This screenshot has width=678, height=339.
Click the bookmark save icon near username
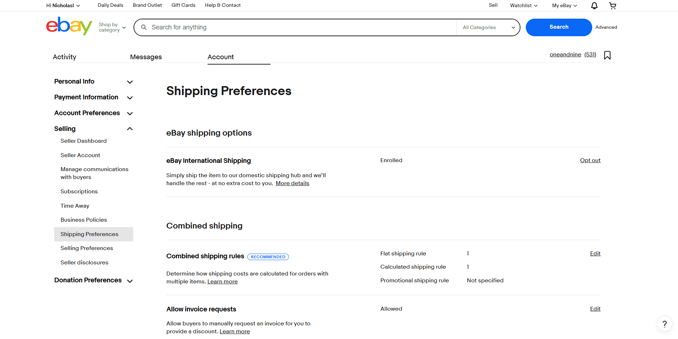(x=607, y=55)
